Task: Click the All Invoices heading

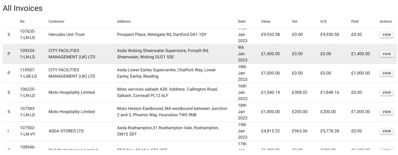Action: (23, 8)
